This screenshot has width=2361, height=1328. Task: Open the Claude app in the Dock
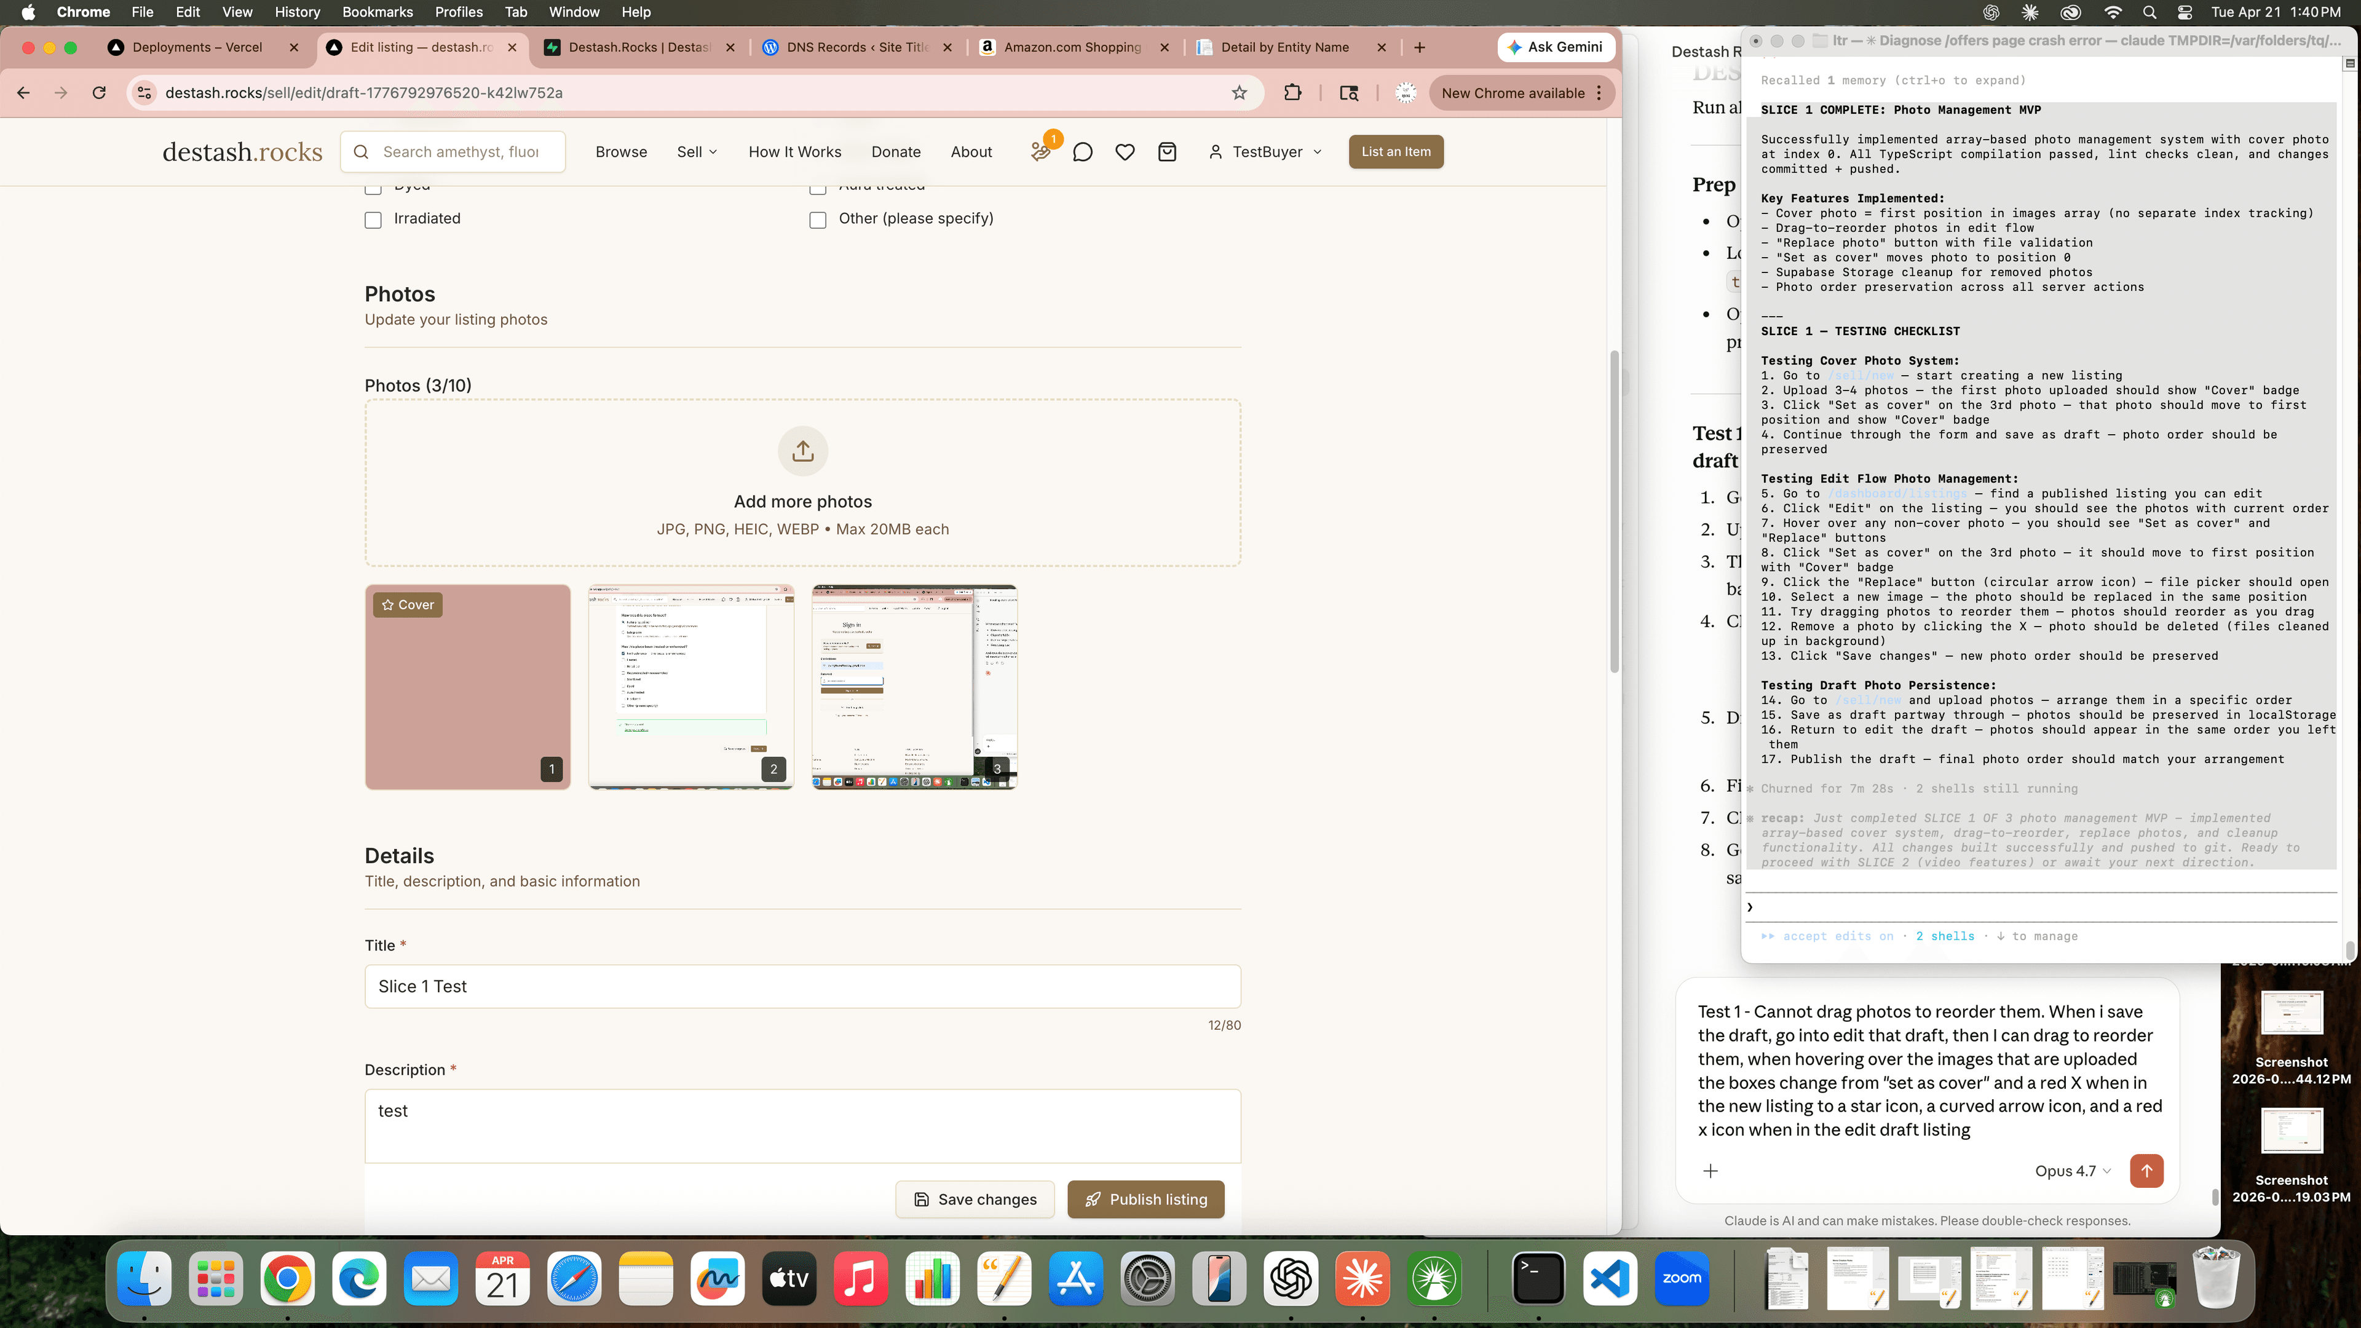[1363, 1279]
